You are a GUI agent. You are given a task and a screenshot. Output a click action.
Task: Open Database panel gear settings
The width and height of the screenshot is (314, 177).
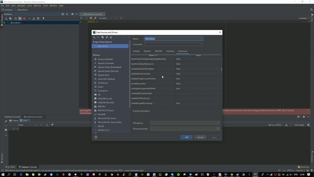coord(72,14)
